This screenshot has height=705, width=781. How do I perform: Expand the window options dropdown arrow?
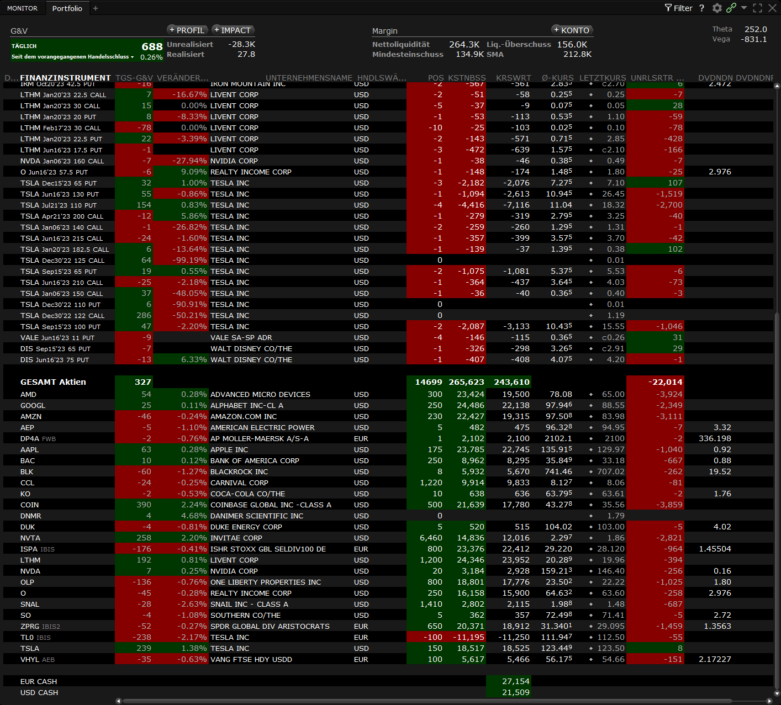click(x=744, y=8)
